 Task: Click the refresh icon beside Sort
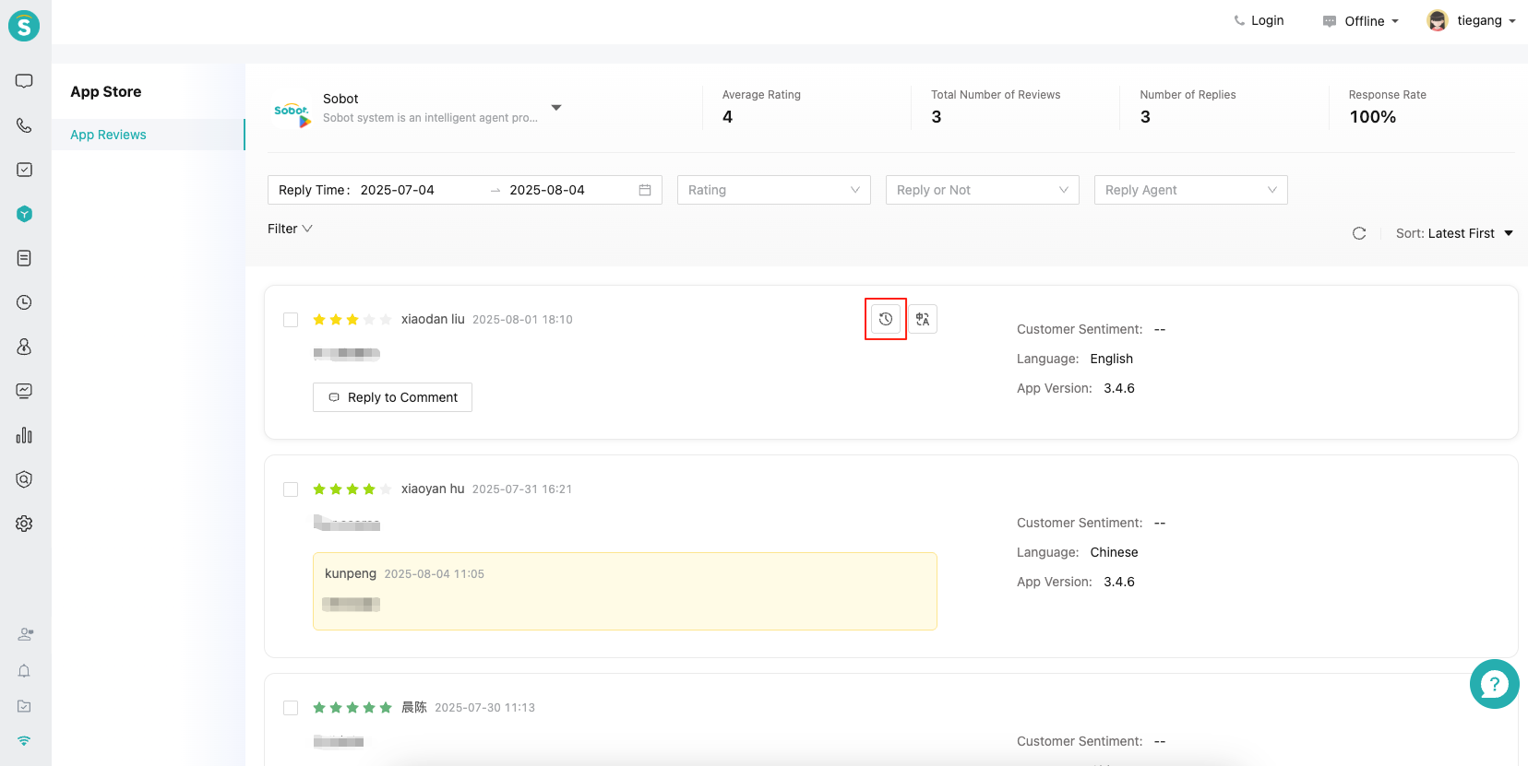(1358, 233)
